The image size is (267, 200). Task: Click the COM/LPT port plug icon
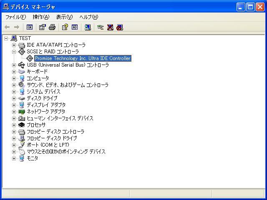[x=22, y=145]
